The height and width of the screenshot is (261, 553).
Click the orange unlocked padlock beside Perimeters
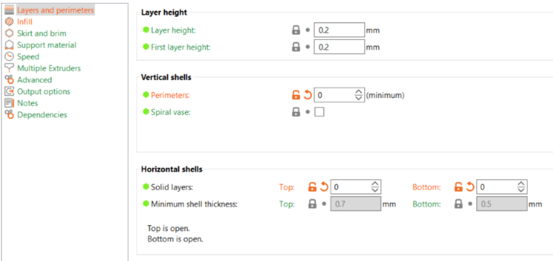296,95
